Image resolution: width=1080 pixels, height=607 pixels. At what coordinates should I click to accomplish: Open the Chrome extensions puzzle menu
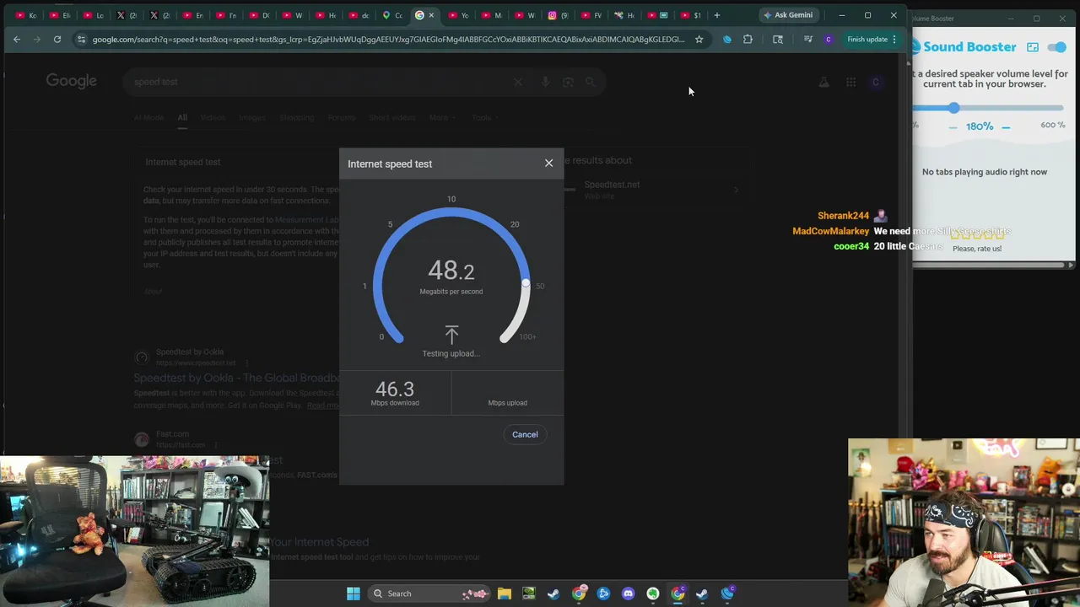coord(748,39)
